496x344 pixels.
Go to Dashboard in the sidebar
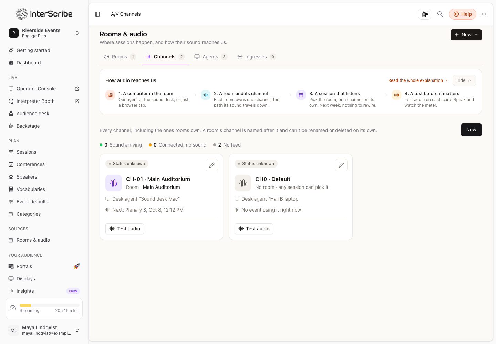pyautogui.click(x=44, y=63)
